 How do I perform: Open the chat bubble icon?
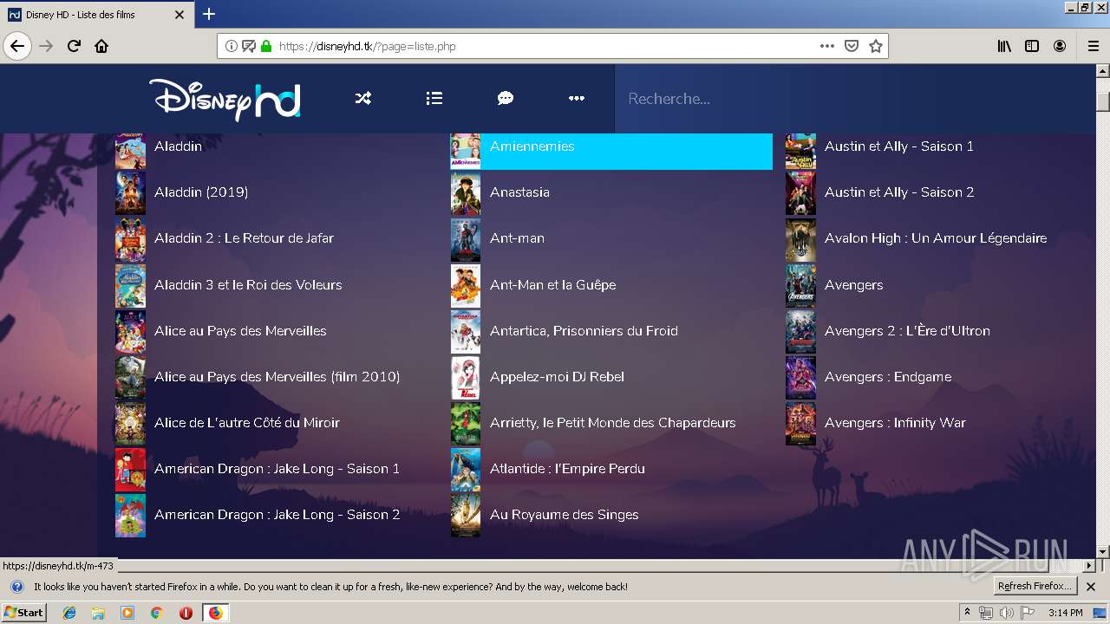pos(506,99)
